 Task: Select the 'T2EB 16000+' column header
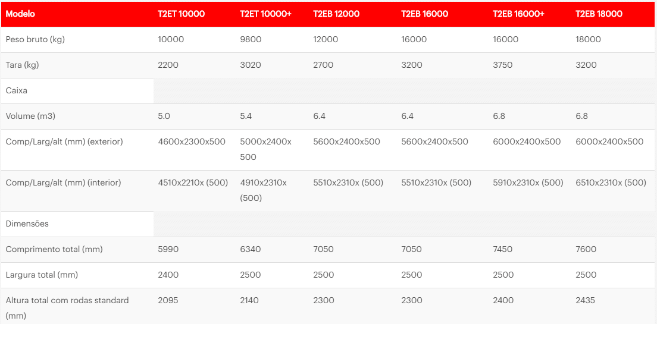point(518,14)
